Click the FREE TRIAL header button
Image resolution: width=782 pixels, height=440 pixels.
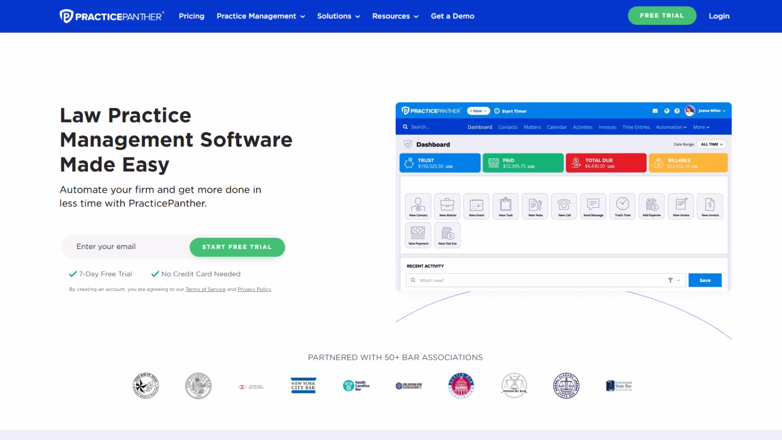point(662,16)
